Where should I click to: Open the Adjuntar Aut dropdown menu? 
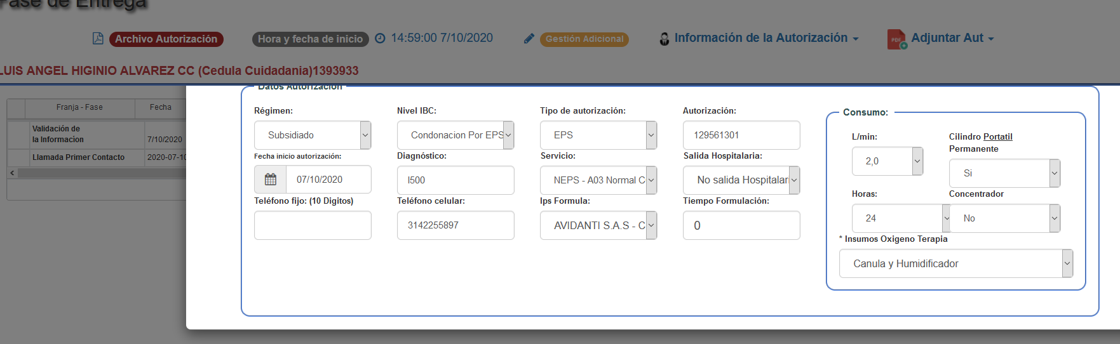[952, 38]
